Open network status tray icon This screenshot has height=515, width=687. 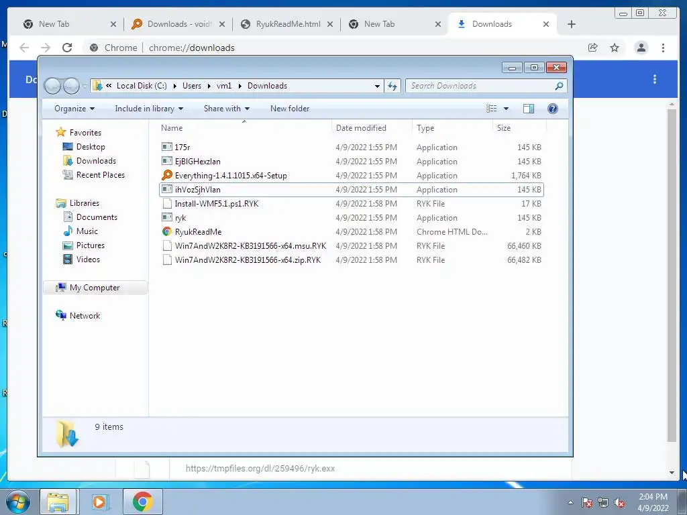point(603,502)
